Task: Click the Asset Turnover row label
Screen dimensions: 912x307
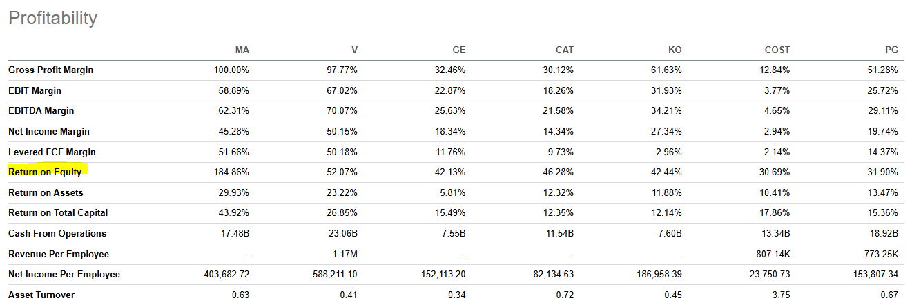Action: (41, 295)
